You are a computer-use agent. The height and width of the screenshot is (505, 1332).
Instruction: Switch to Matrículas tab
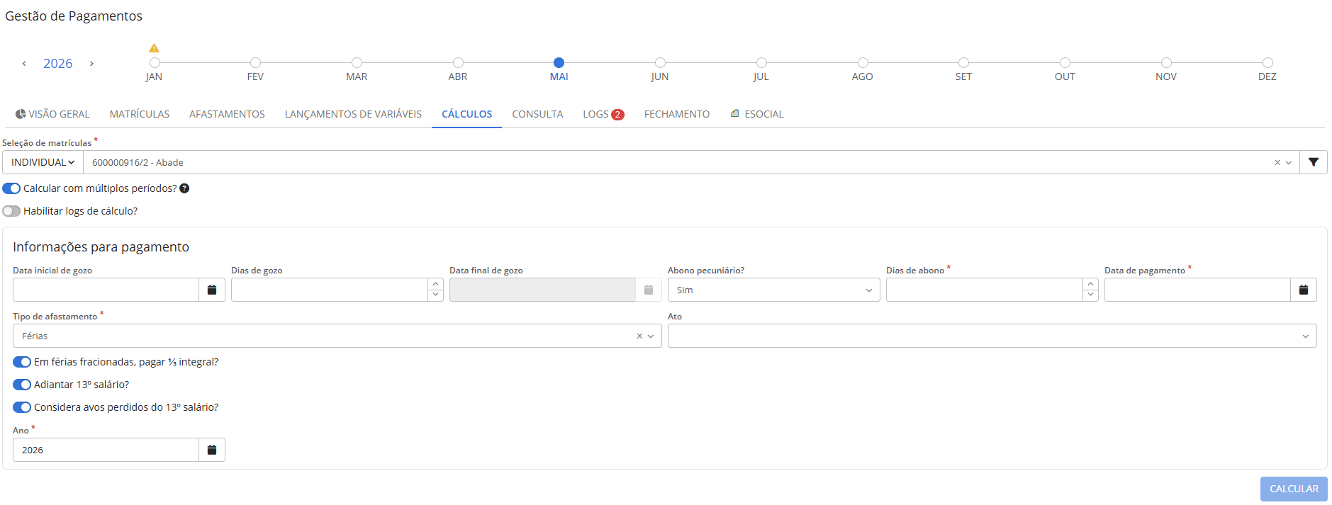[x=140, y=114]
